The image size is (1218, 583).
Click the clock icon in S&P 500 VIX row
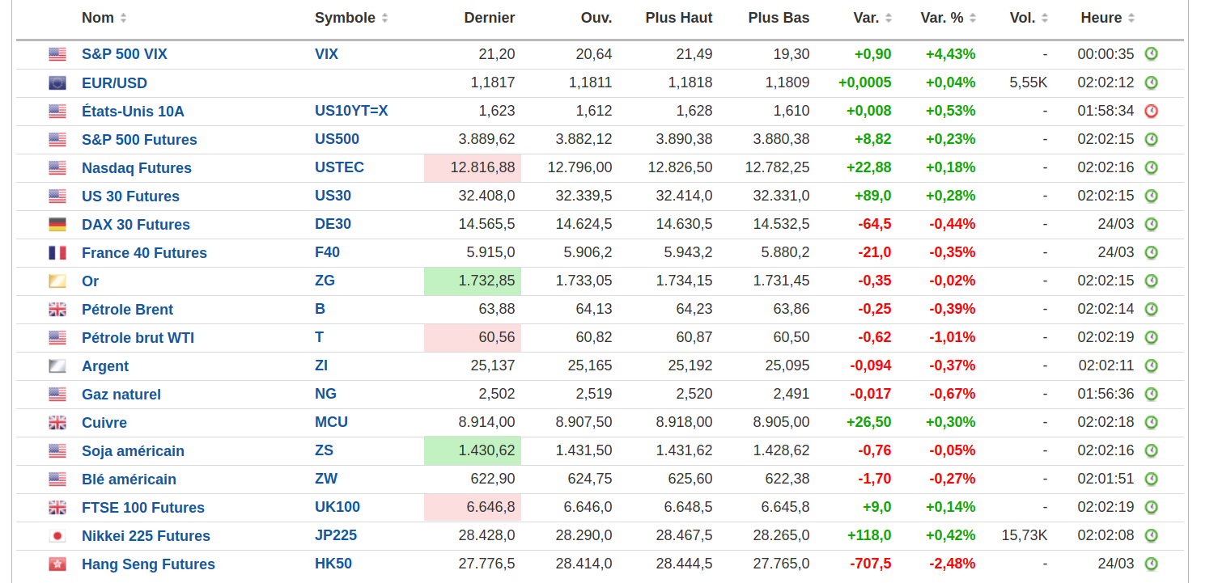pyautogui.click(x=1151, y=54)
